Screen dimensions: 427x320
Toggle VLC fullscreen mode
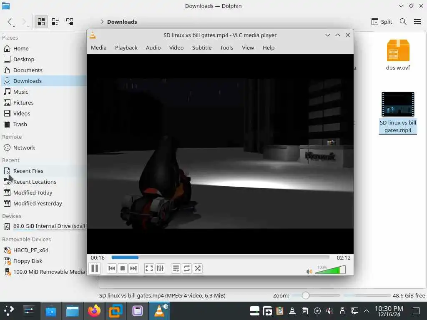pos(149,269)
